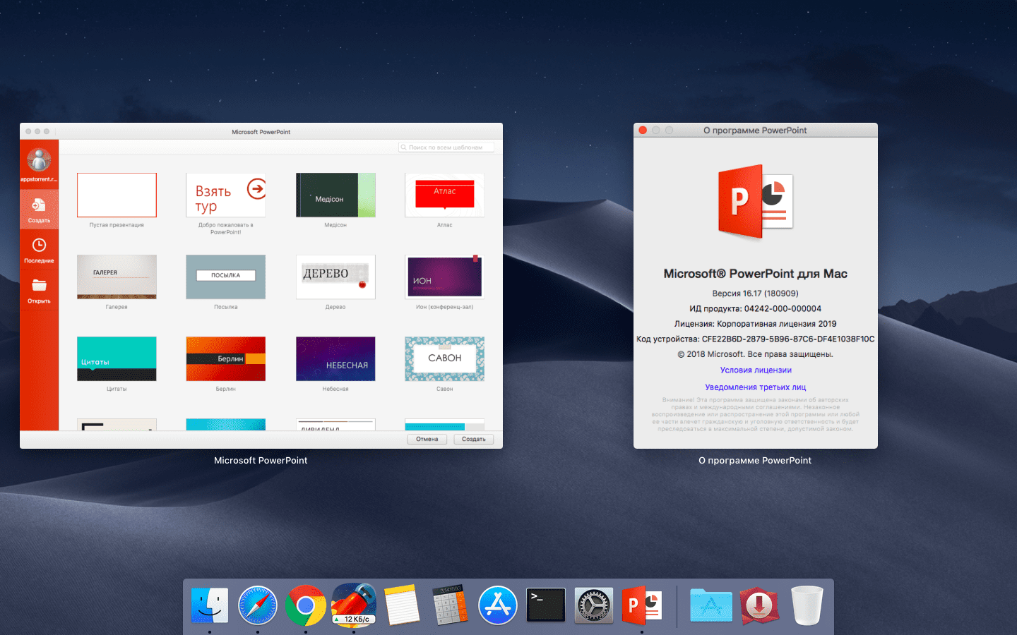Open the App Store from the Dock

(498, 605)
